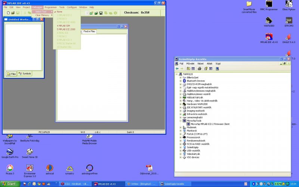Screen dimensions: 299x187
Task: Expand the Portok (COM és LPT) node
Action: [x=181, y=134]
